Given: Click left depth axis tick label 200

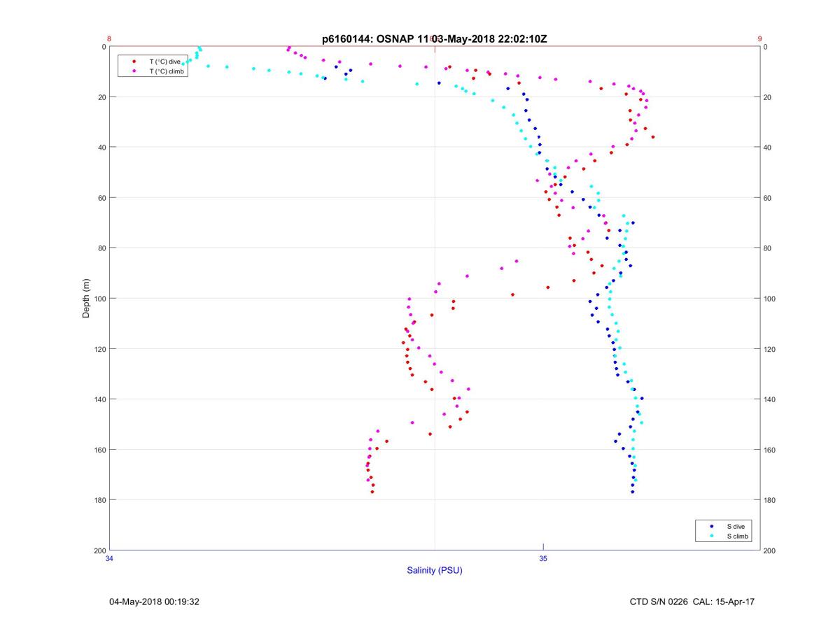Looking at the screenshot, I should pos(100,550).
